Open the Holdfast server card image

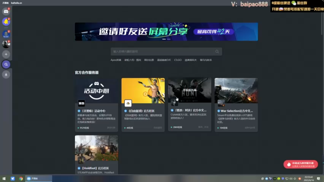(x=96, y=148)
